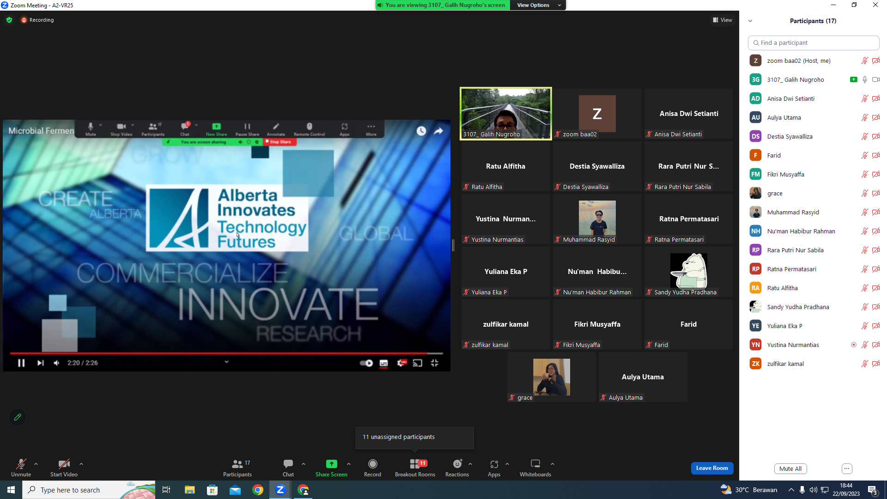Expand share screen options arrow
Screen dimensions: 887x499
point(349,464)
